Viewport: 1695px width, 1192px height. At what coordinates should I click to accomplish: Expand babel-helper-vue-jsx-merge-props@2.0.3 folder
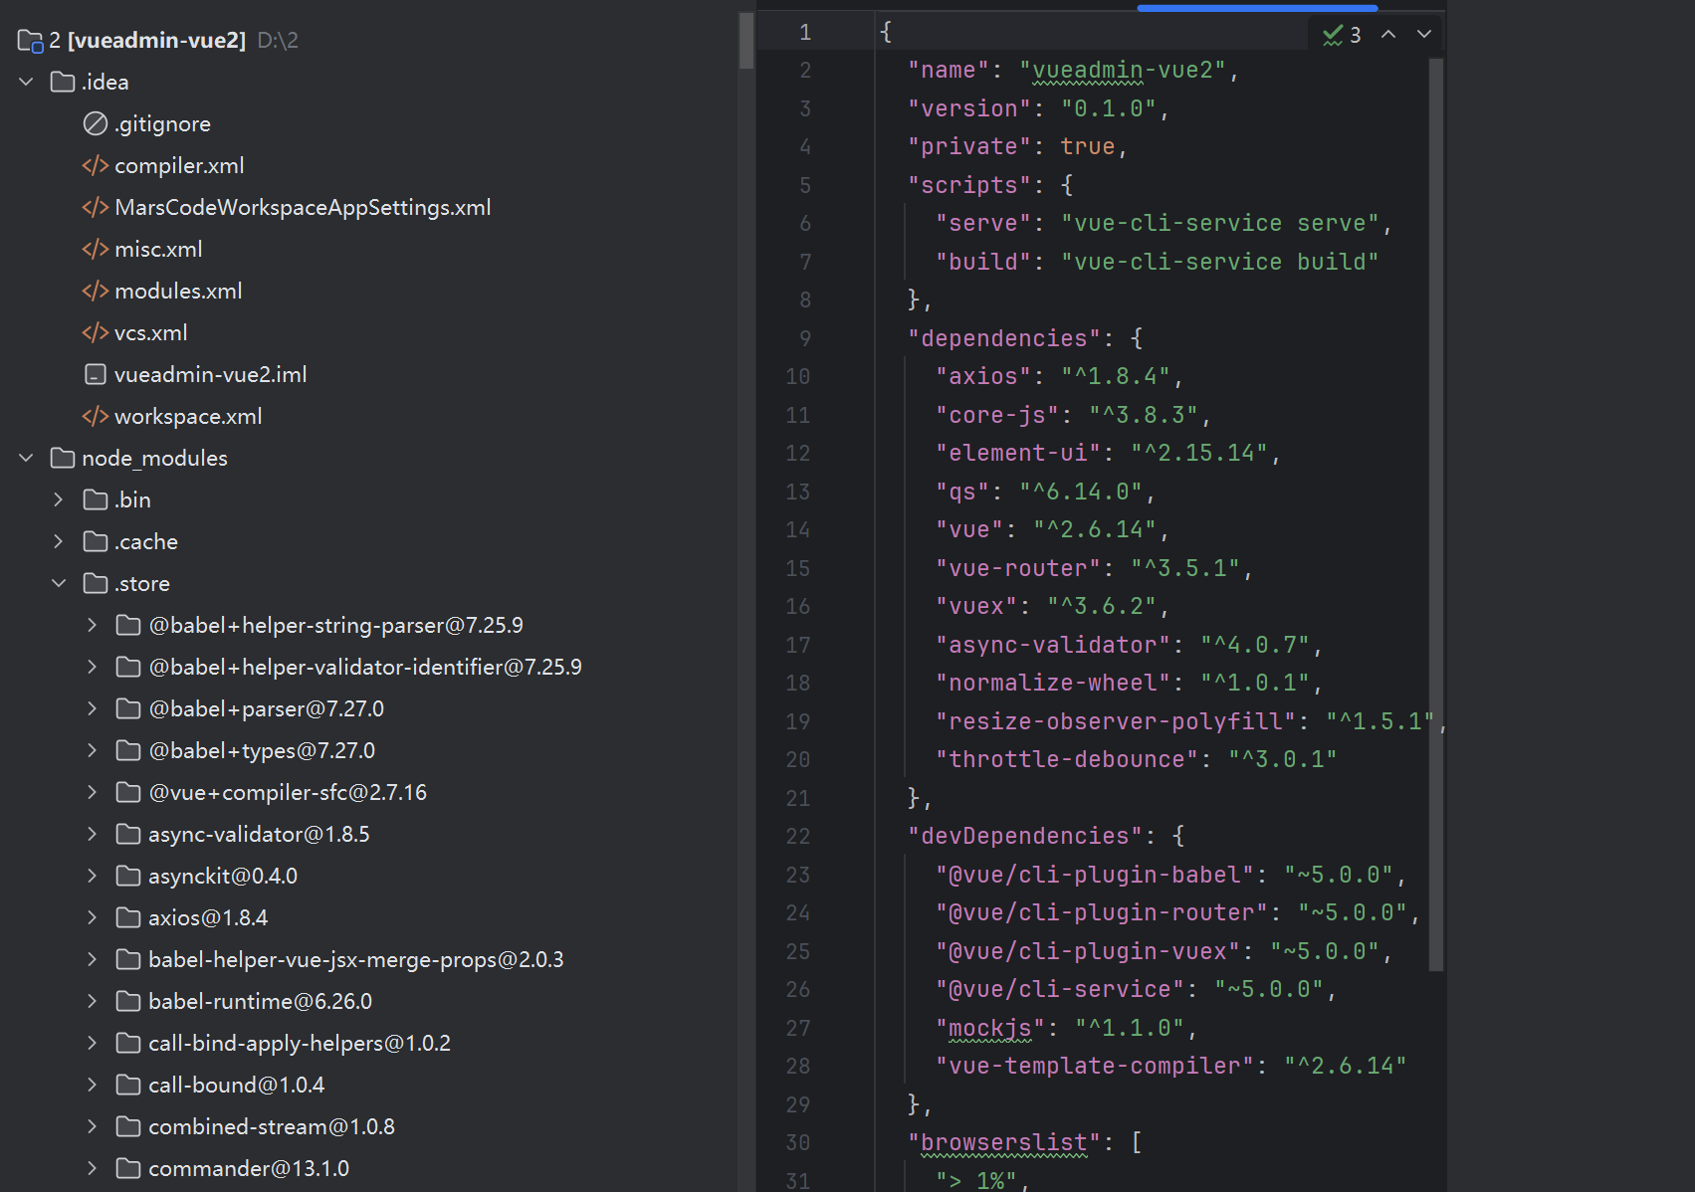click(x=93, y=959)
